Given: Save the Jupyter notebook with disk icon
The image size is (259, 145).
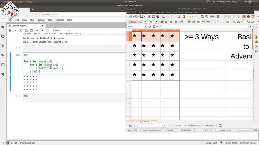Looking at the screenshot, I should point(10,31).
